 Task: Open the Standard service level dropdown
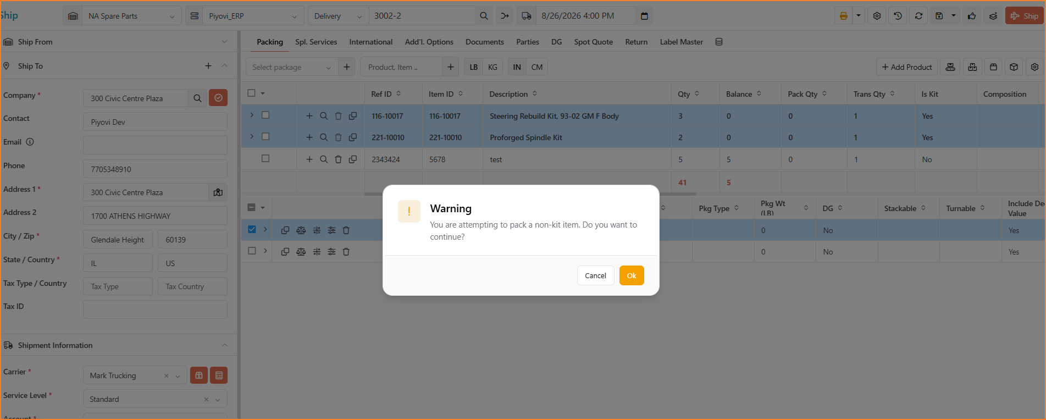[218, 400]
